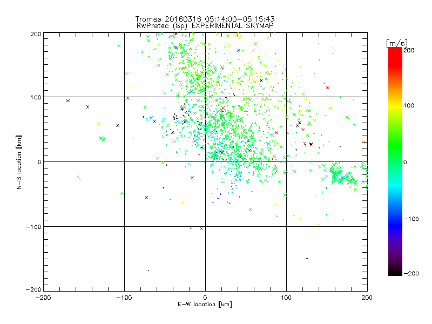The width and height of the screenshot is (432, 324).
Task: Click the isolated black dot near bottom-right of plot
Action: [307, 259]
